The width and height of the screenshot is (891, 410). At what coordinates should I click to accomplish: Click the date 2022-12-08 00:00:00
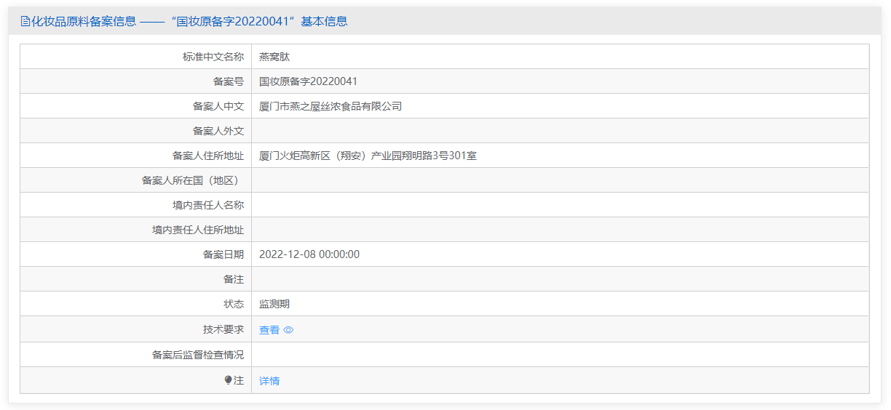(309, 254)
